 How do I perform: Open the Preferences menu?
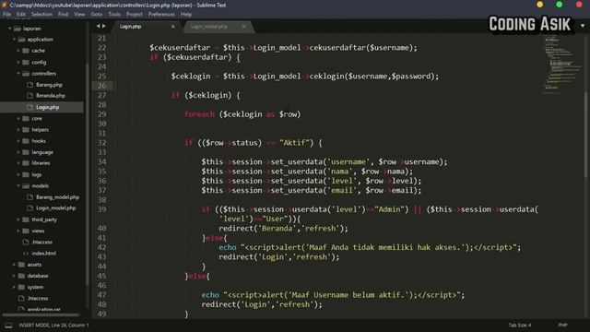pos(161,15)
